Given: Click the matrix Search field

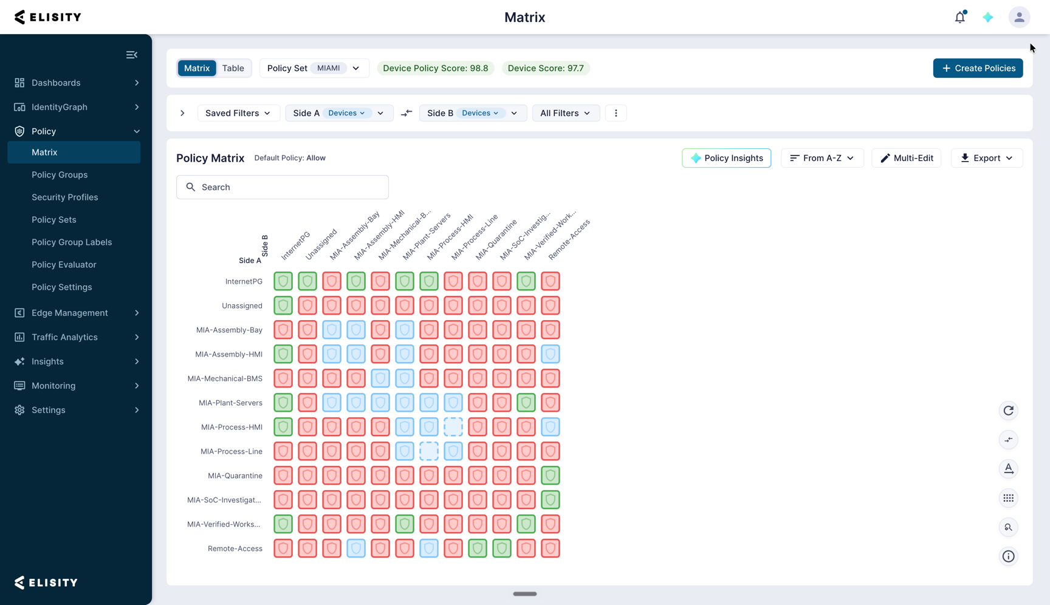Looking at the screenshot, I should click(x=283, y=187).
